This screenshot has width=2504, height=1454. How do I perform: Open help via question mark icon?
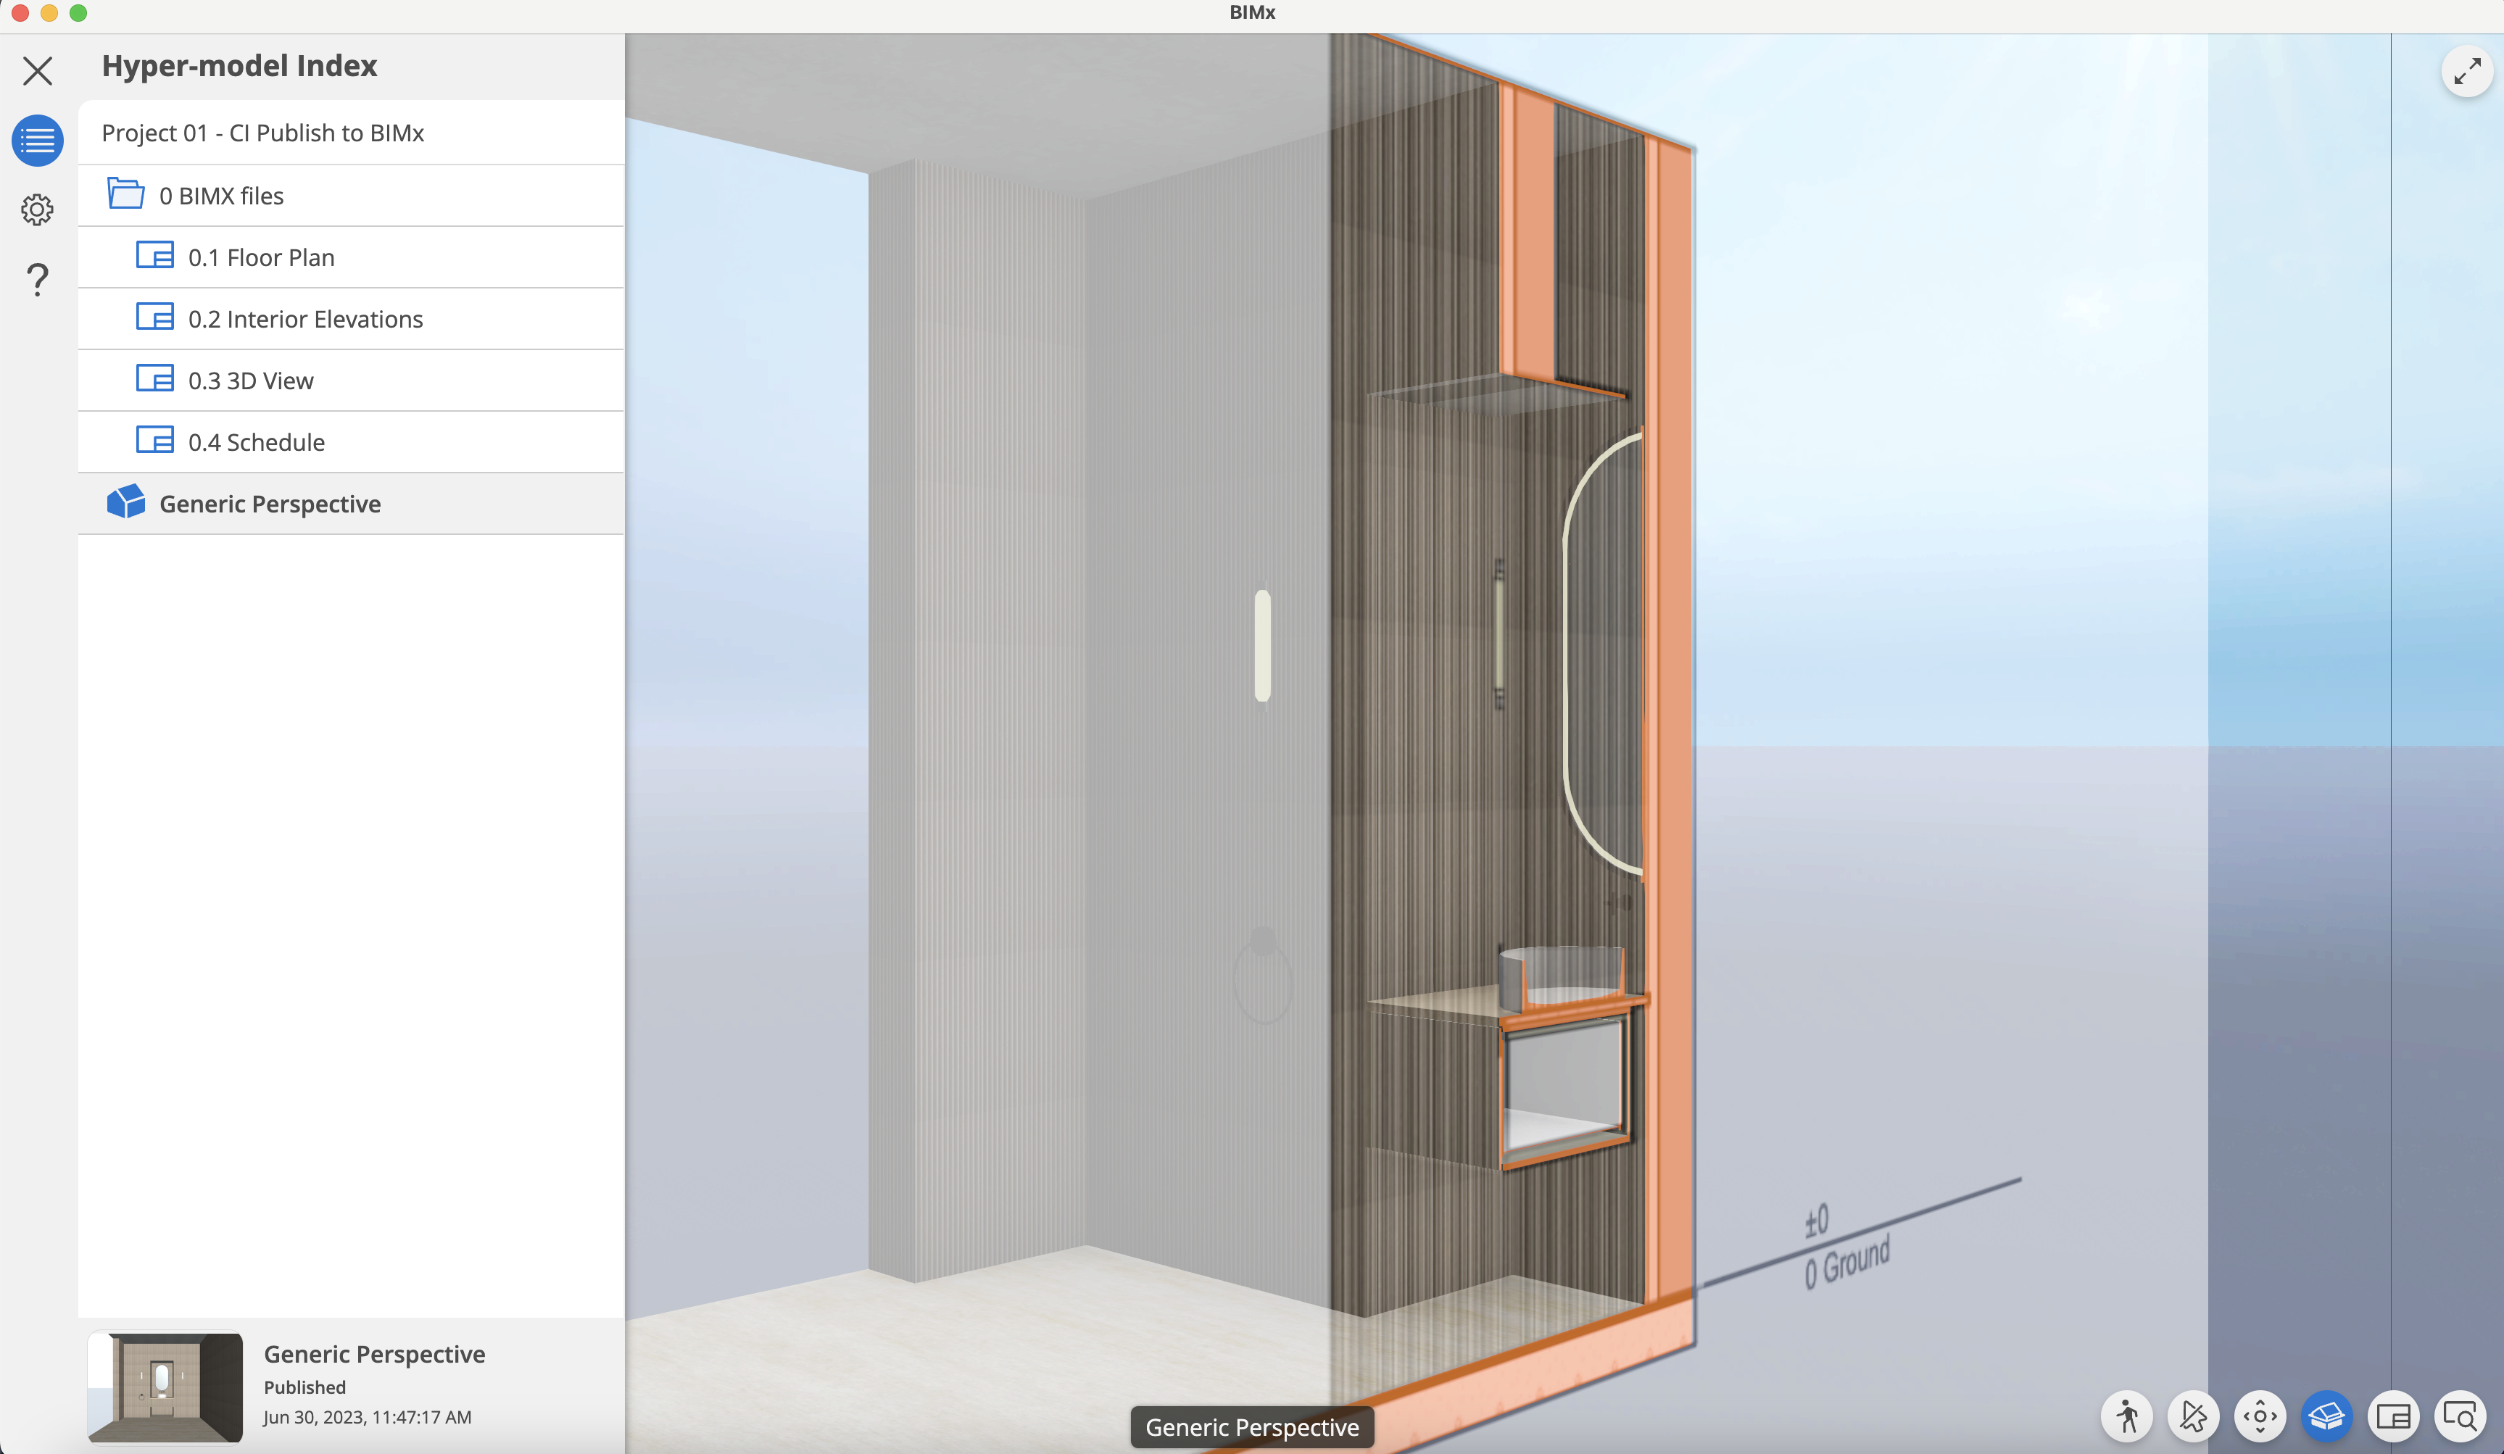(38, 279)
